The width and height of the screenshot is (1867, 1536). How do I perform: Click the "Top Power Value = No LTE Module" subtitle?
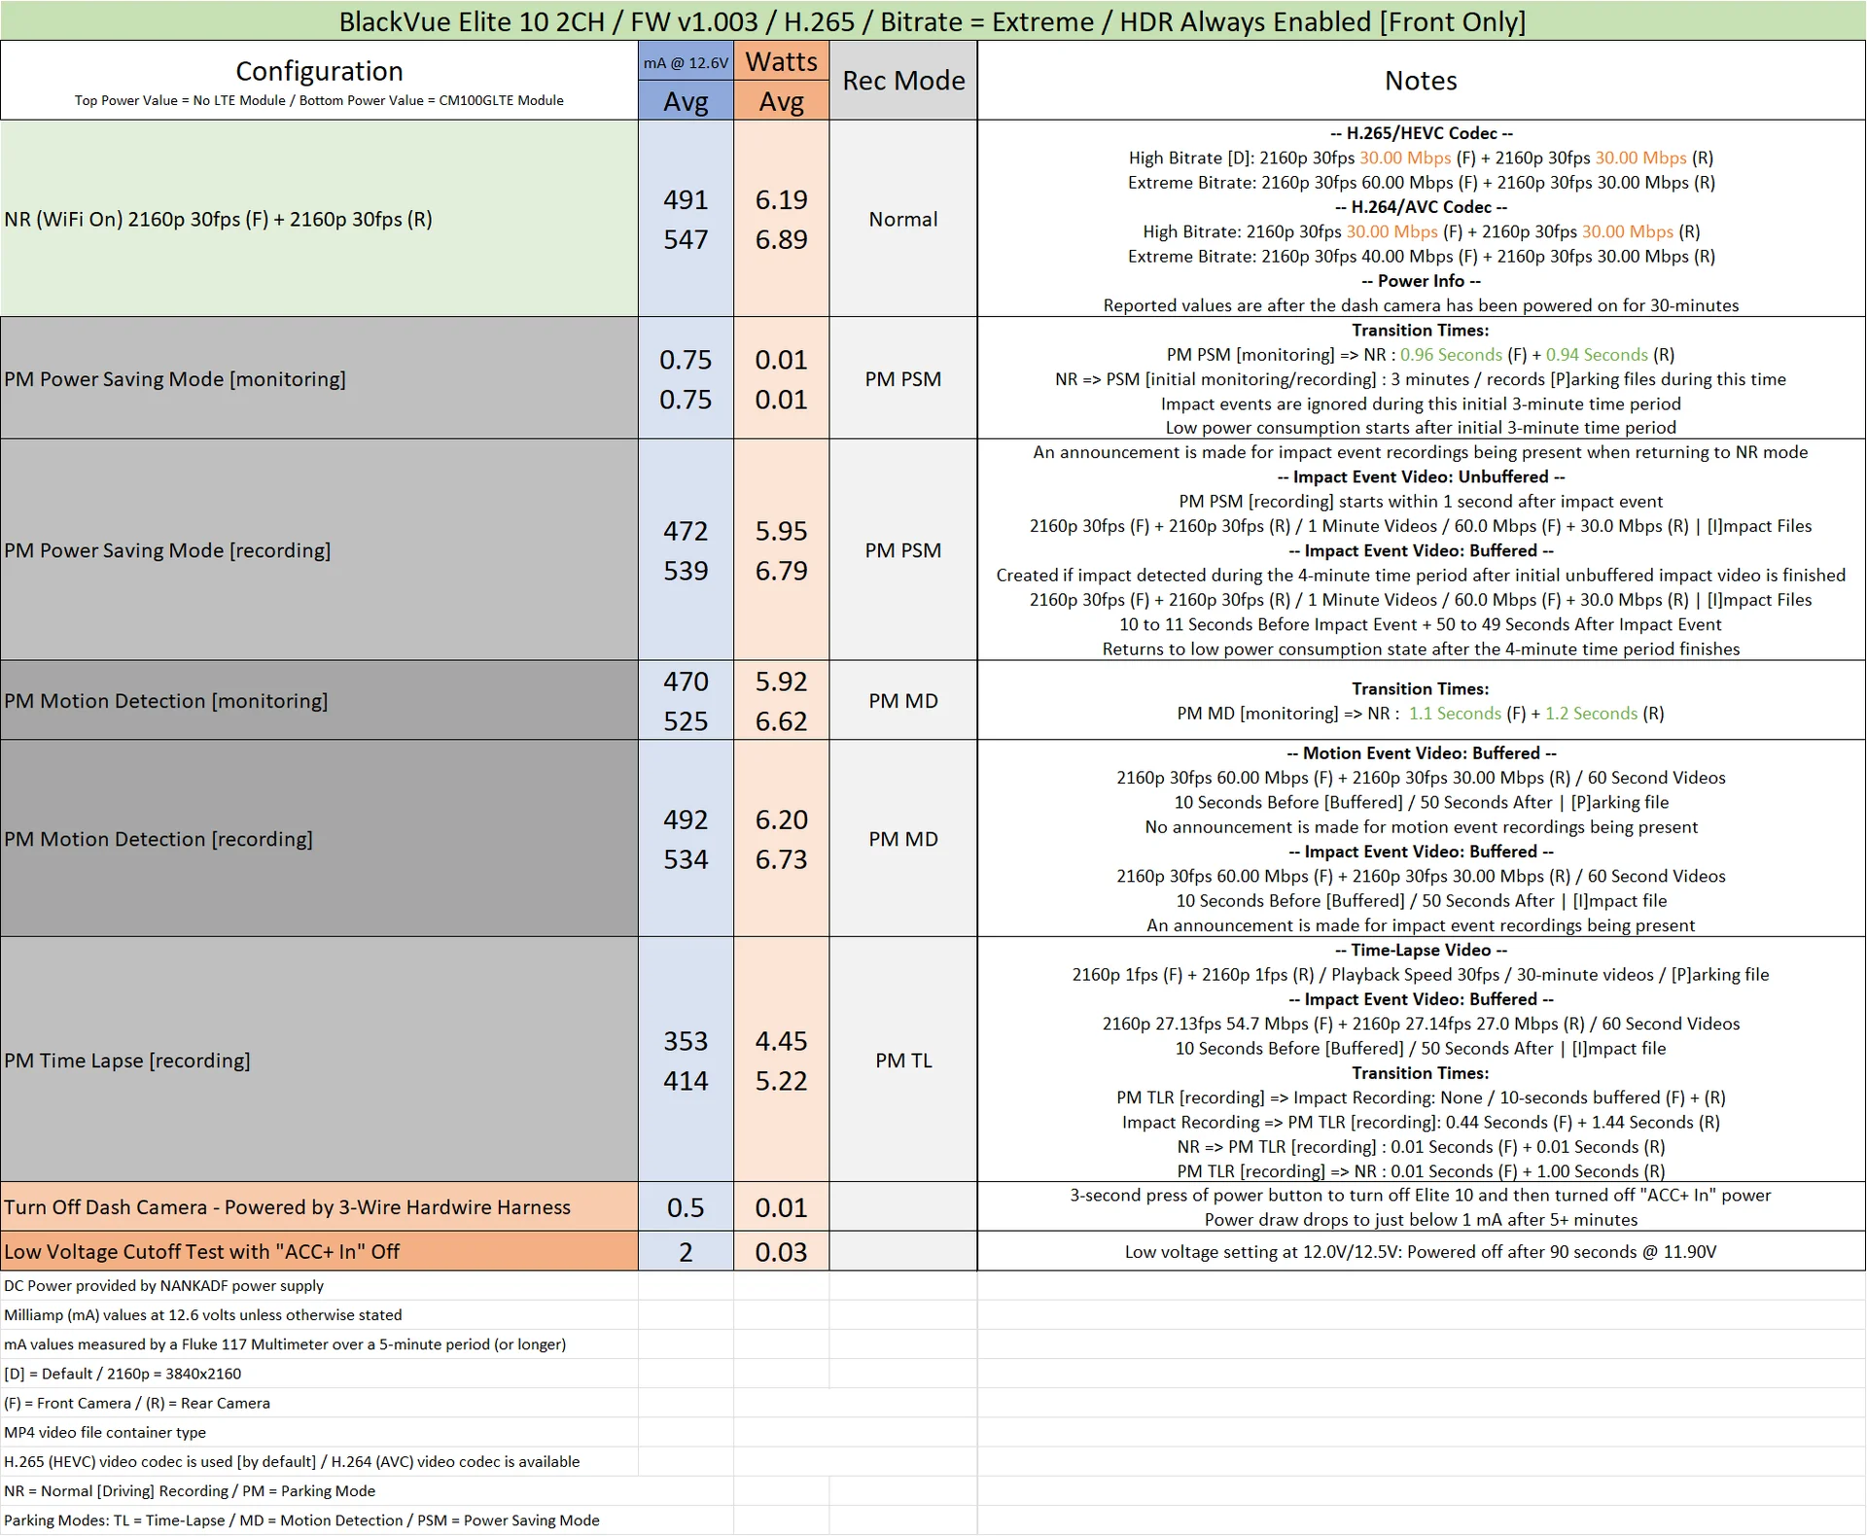click(319, 100)
